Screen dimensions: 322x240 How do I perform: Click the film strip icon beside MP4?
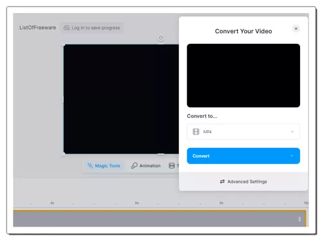[196, 132]
